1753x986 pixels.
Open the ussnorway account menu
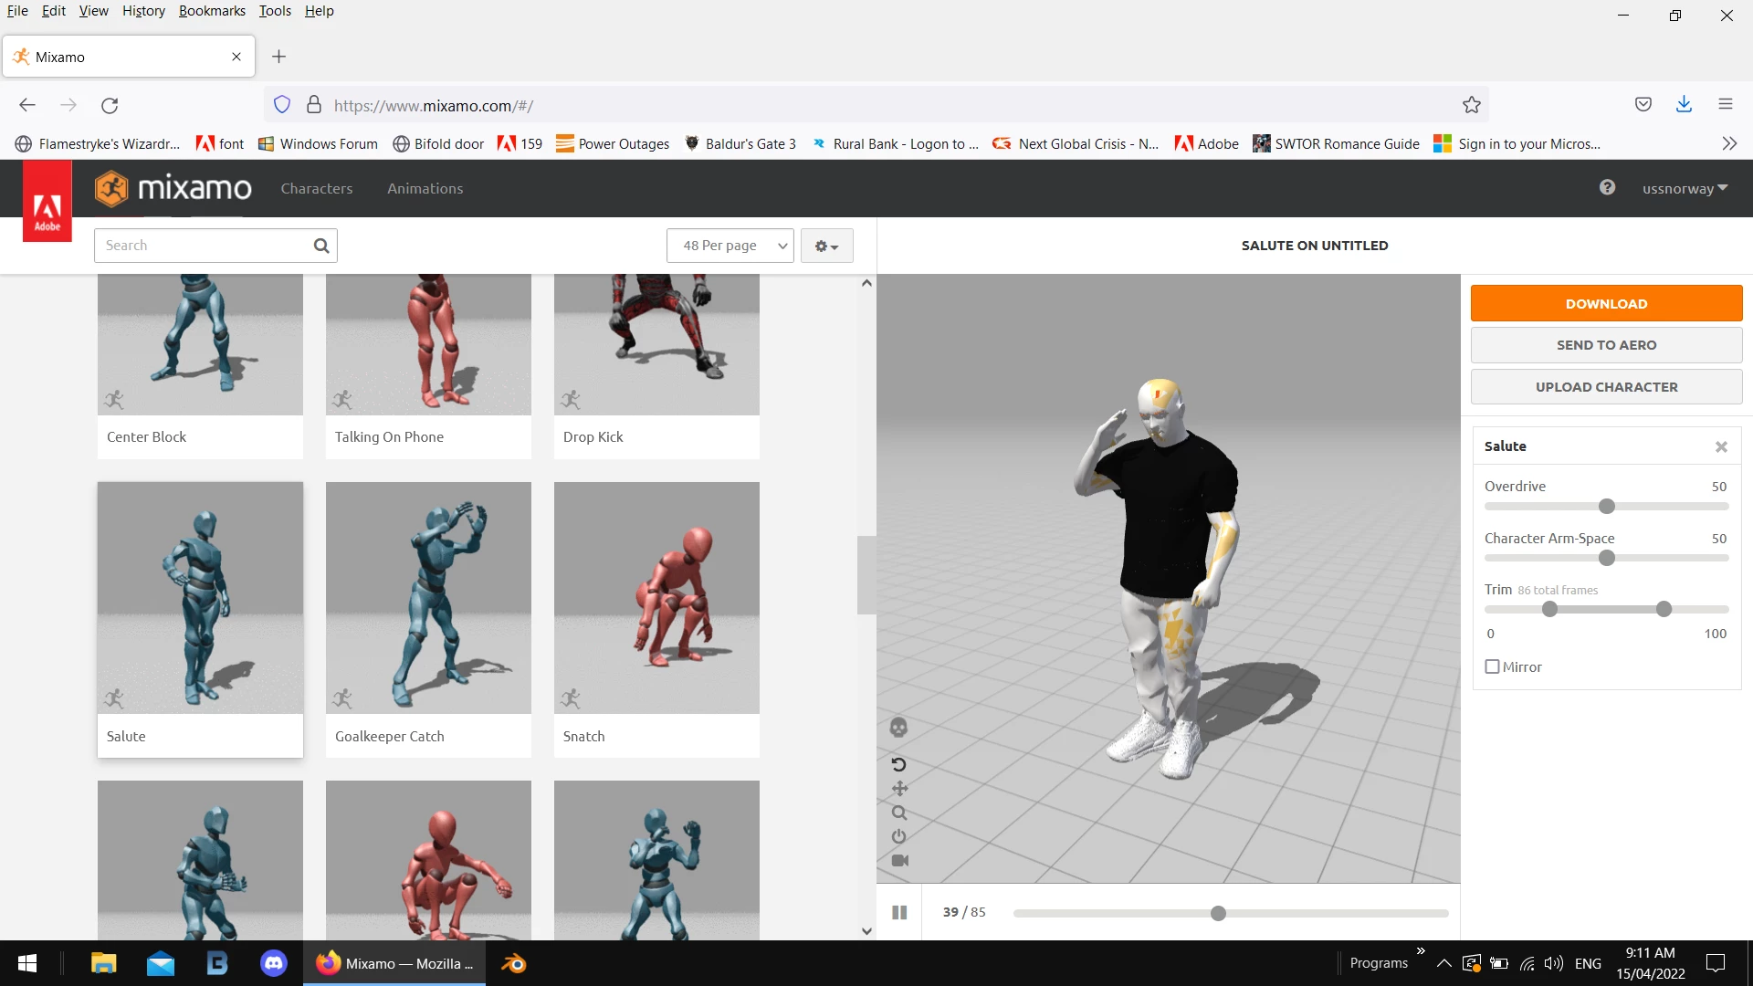coord(1685,188)
